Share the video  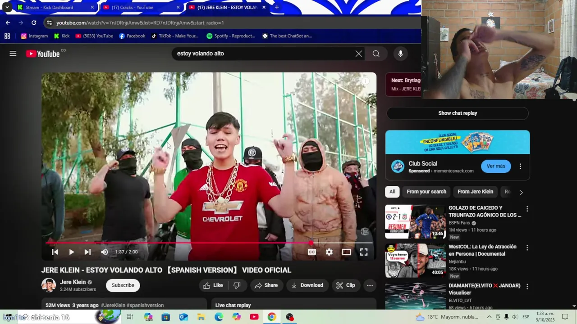click(x=266, y=285)
